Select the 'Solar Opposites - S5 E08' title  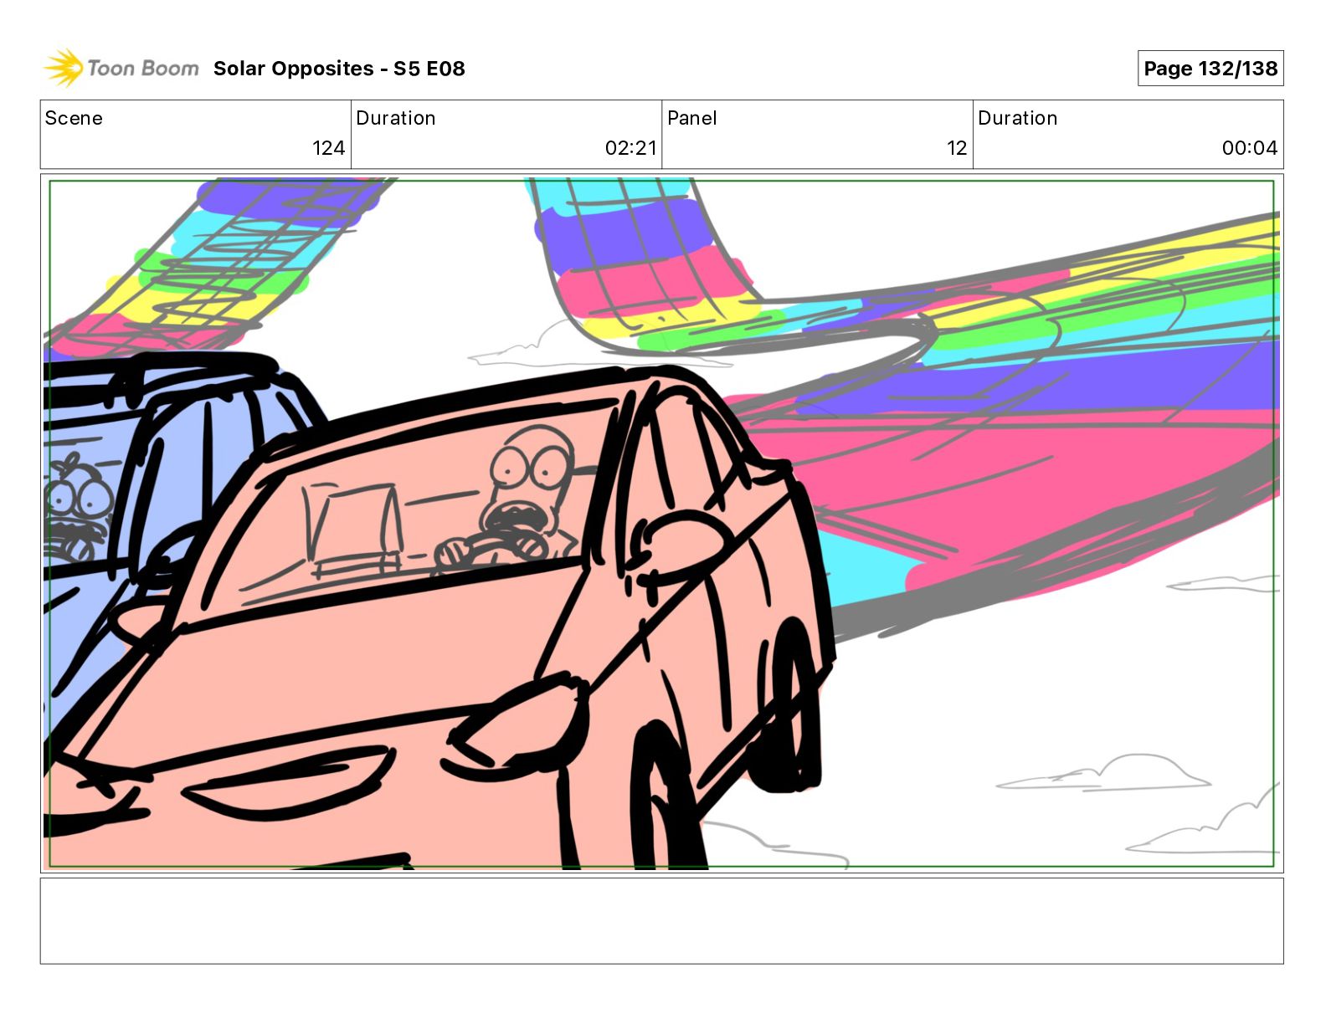click(339, 69)
